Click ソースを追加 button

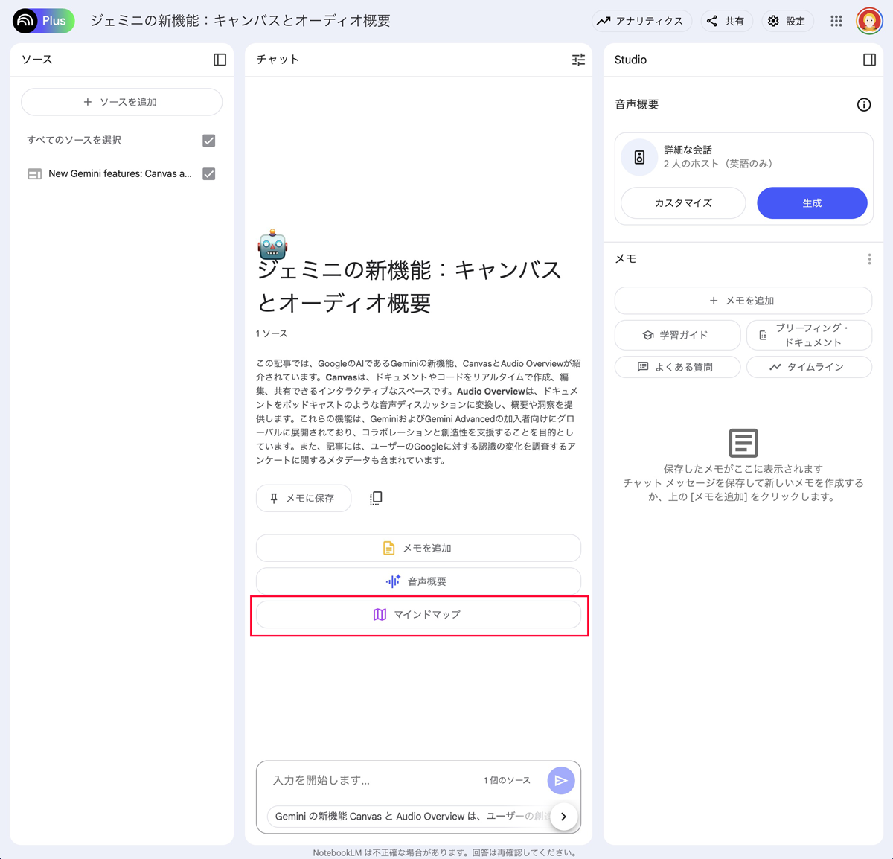(x=121, y=102)
